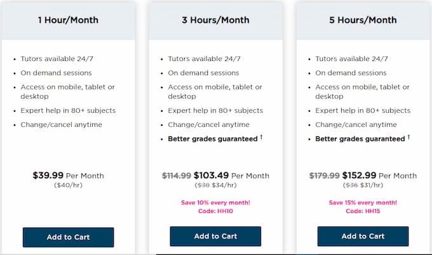Open the dagger footnote in 3 Hours plan
Viewport: 432px width, 255px height.
tap(261, 137)
